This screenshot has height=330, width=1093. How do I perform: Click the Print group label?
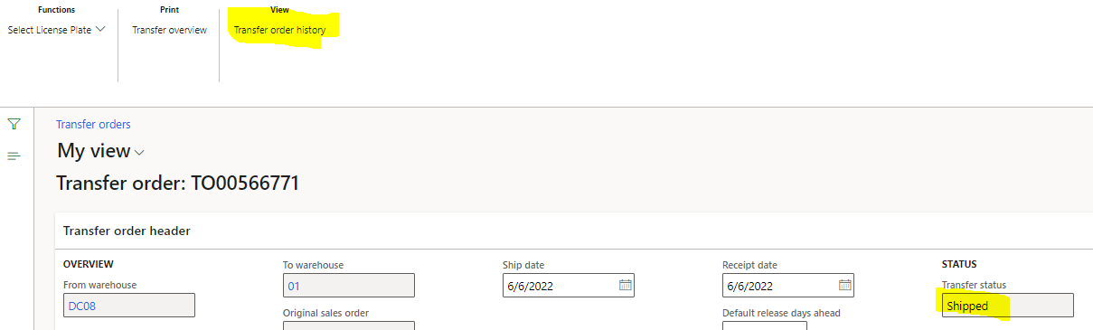169,10
